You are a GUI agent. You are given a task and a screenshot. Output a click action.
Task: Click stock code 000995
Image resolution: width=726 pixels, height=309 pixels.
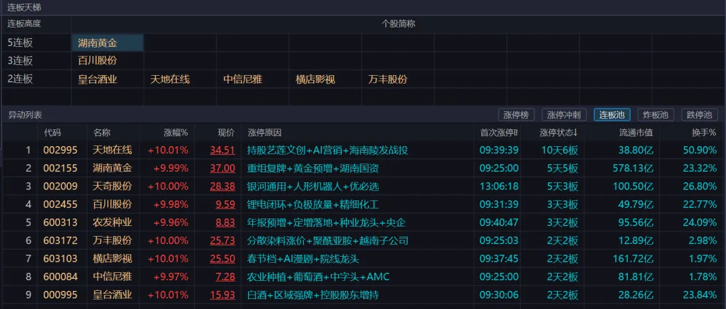point(61,295)
